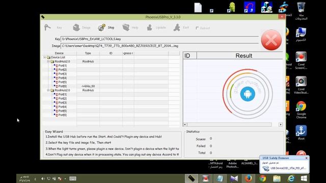This screenshot has width=326, height=183.
Task: Click the Type cell RootHub in first hub row
Action: [x=88, y=62]
